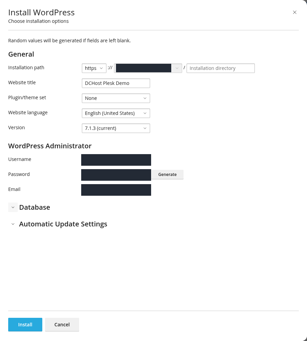Click the 'Random values will be generated' note
This screenshot has height=341, width=307.
point(69,41)
